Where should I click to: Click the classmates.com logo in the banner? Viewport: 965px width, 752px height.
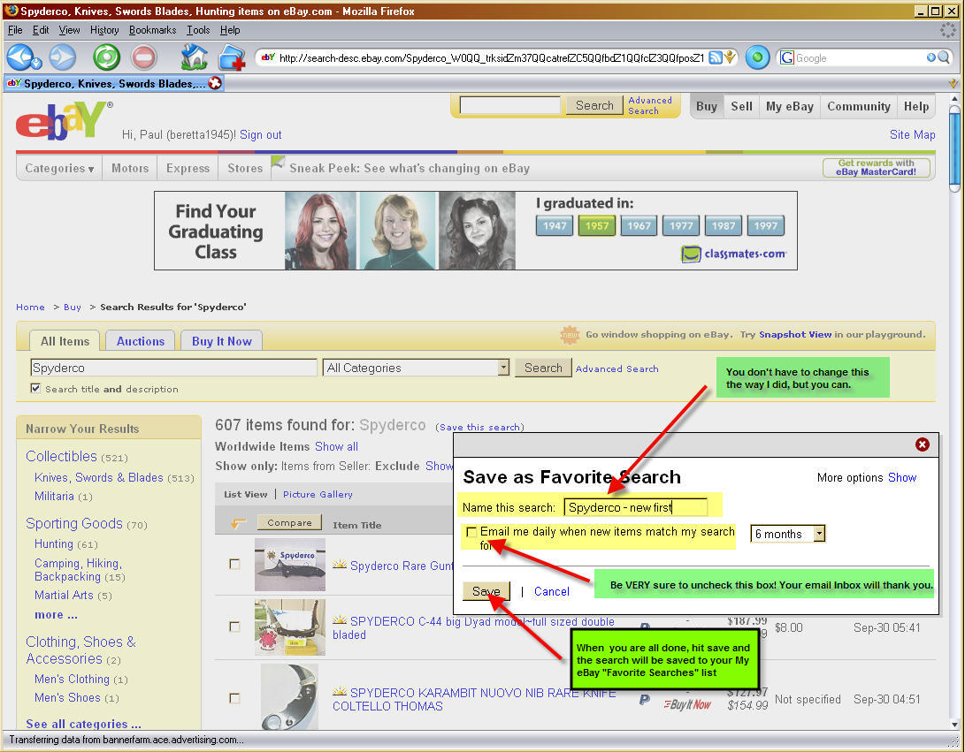pos(733,254)
